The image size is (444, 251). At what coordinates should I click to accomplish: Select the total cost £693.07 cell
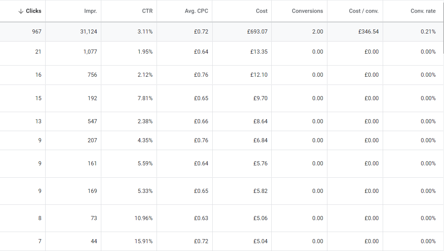click(x=257, y=32)
